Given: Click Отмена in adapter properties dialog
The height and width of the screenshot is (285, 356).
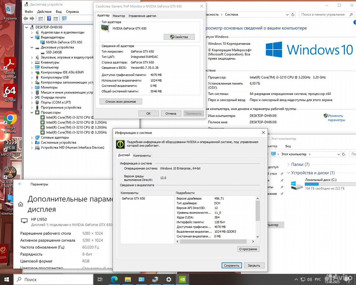Looking at the screenshot, I should tap(171, 113).
